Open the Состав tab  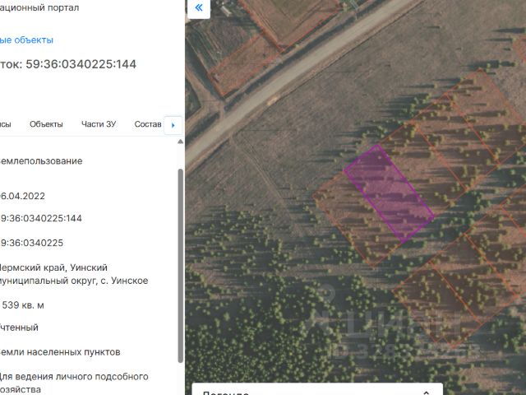point(148,124)
